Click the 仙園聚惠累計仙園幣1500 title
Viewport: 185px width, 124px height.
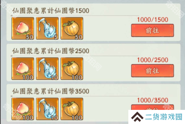[51, 11]
